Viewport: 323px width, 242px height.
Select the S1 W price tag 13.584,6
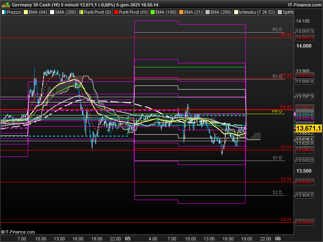point(305,150)
